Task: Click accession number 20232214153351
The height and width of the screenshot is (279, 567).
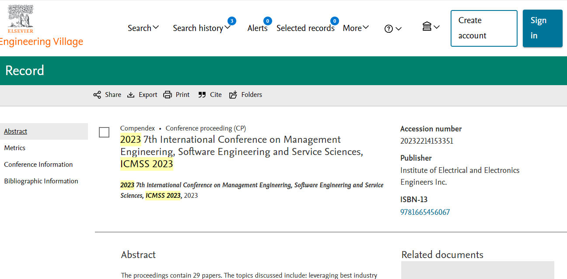Action: tap(427, 141)
